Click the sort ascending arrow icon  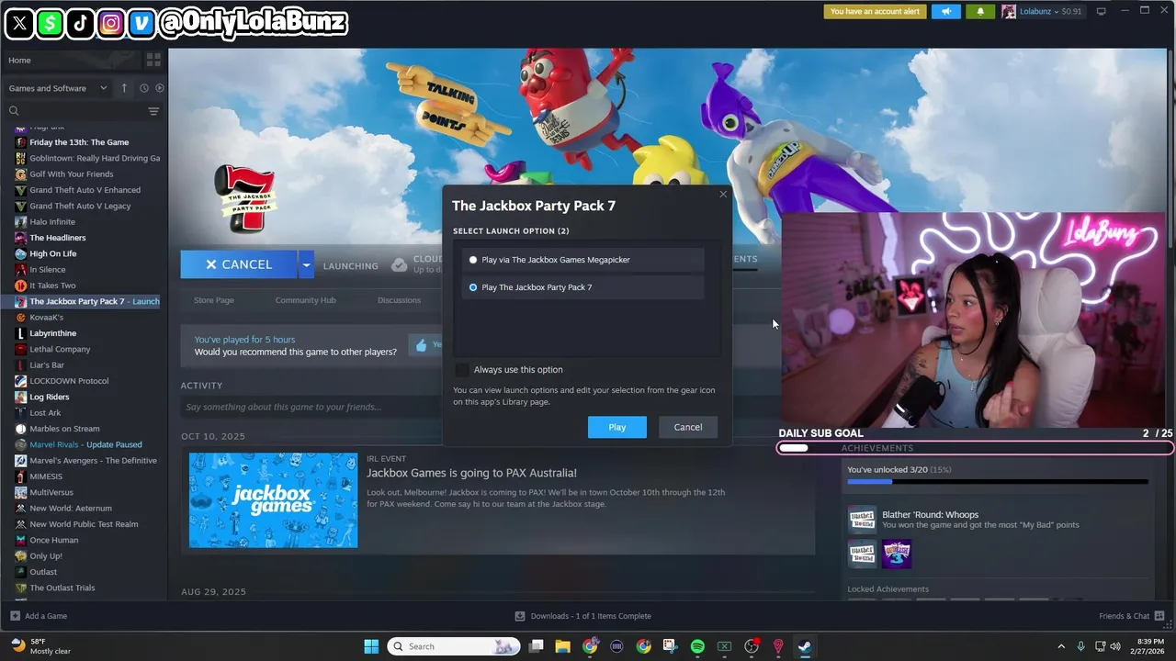[x=126, y=88]
